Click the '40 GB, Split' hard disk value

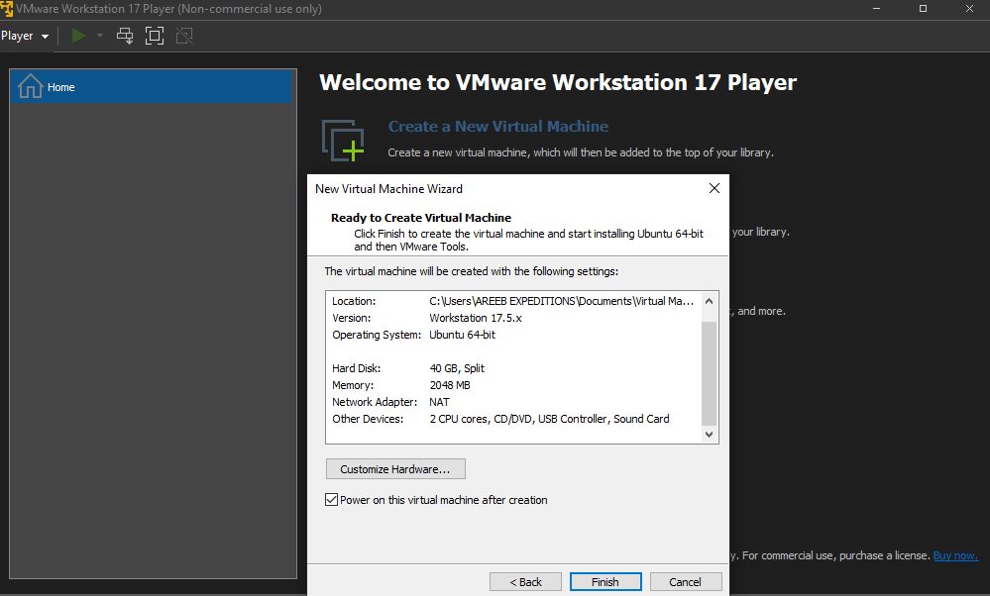[x=457, y=368]
